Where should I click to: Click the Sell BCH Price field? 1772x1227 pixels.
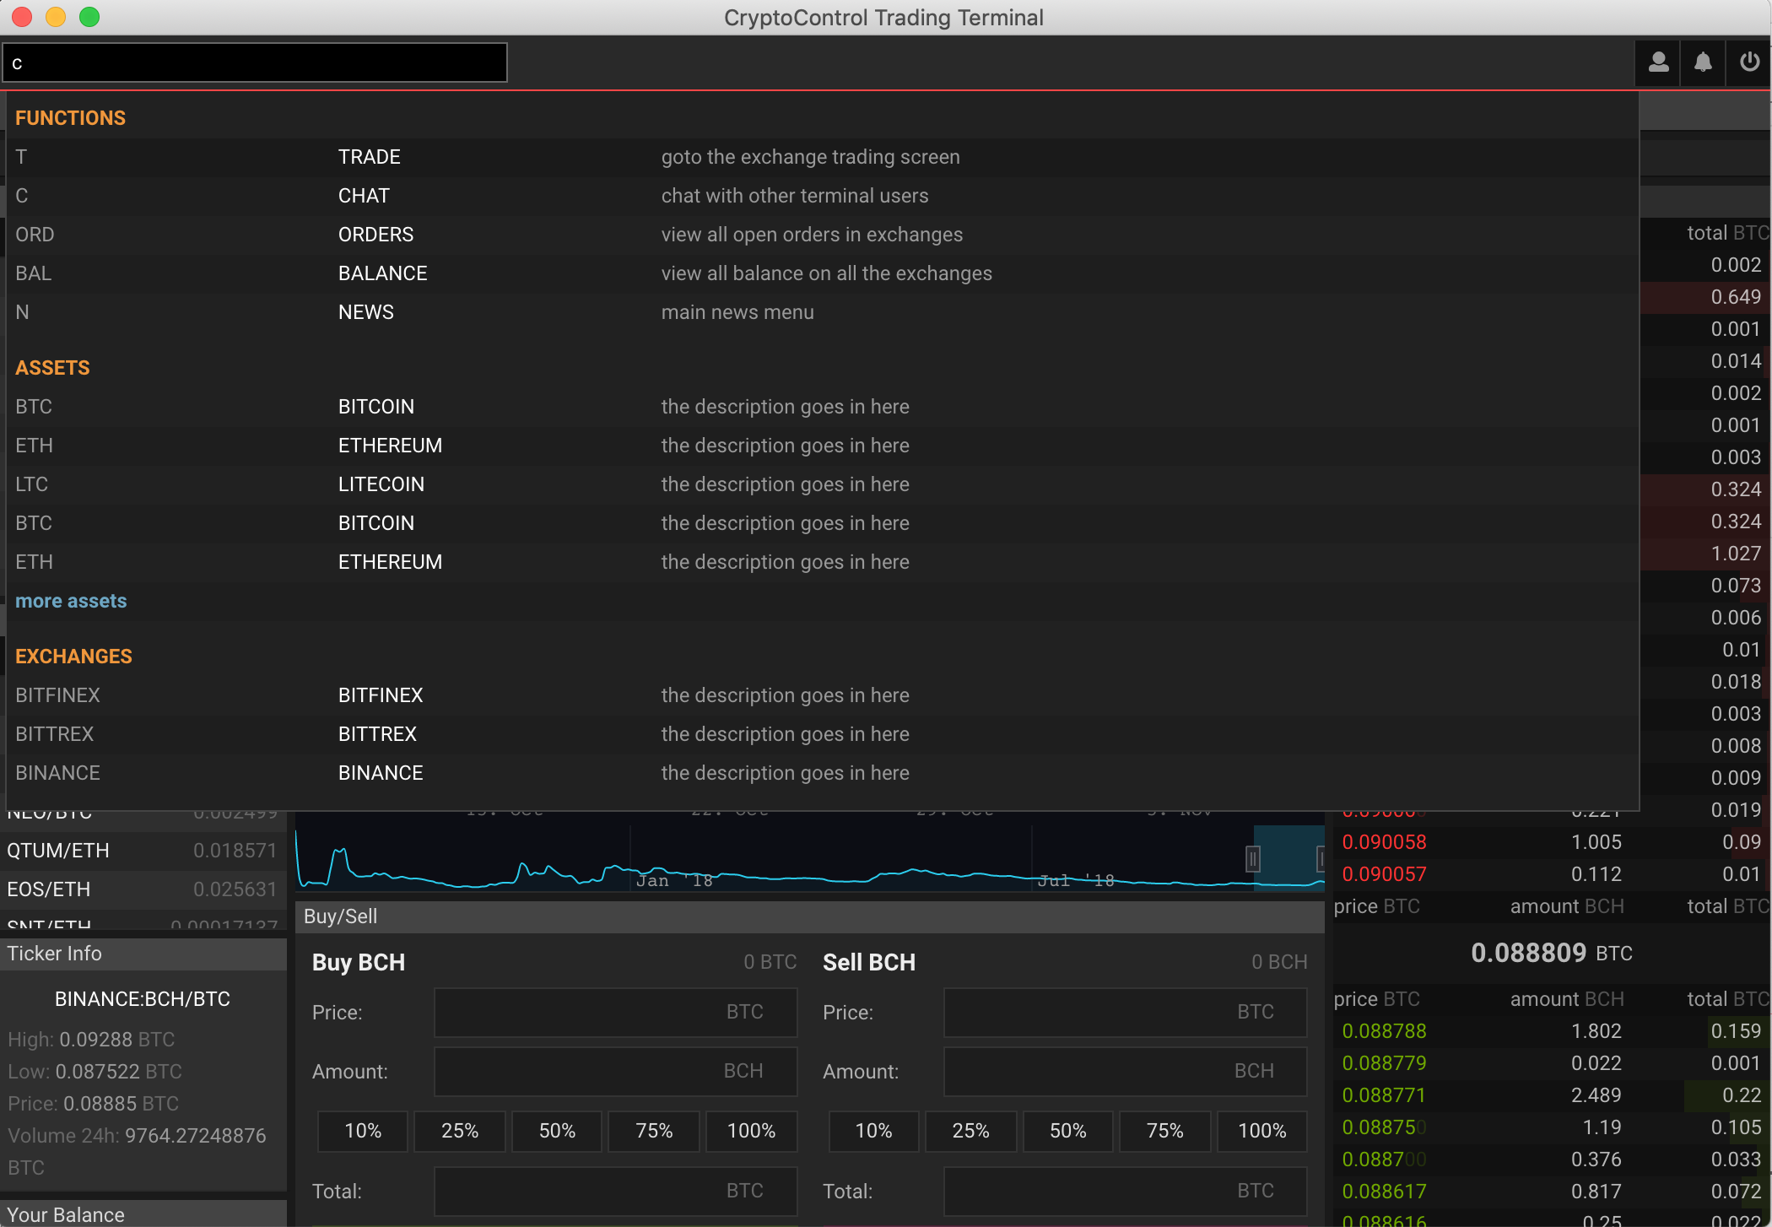coord(1126,1013)
